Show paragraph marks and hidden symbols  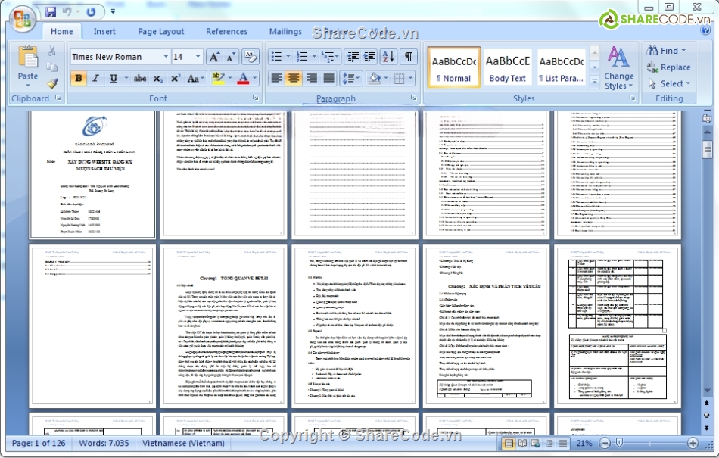click(408, 57)
